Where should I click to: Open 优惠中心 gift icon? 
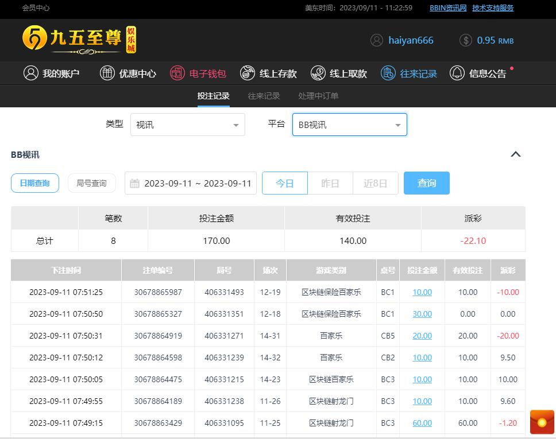tap(107, 73)
